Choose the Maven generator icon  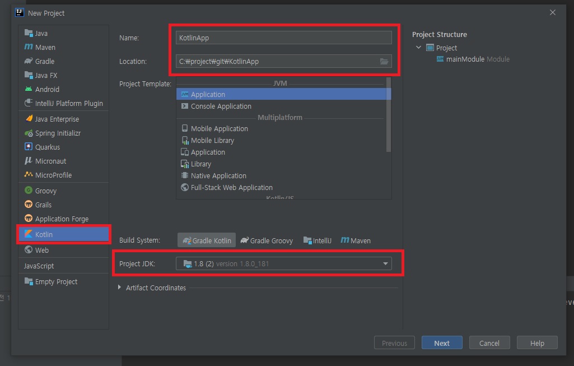click(29, 47)
